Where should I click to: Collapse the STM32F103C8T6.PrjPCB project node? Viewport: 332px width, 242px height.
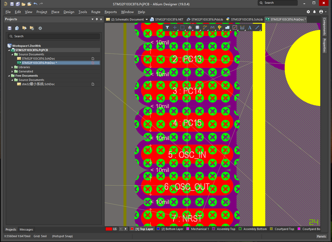9,50
